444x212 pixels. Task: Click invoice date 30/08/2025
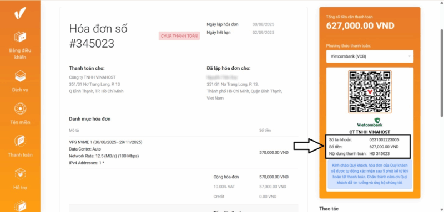click(263, 24)
